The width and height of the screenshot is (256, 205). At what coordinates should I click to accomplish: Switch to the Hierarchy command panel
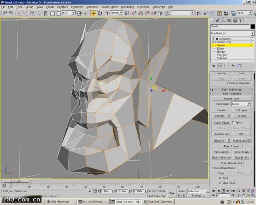point(224,20)
